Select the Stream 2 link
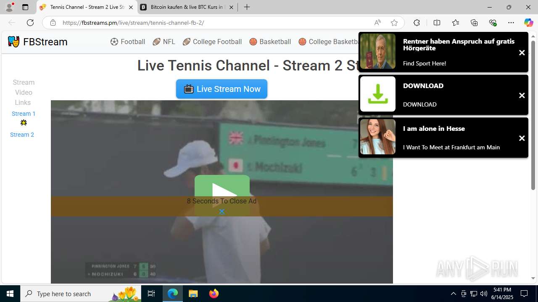This screenshot has height=302, width=538. click(22, 135)
